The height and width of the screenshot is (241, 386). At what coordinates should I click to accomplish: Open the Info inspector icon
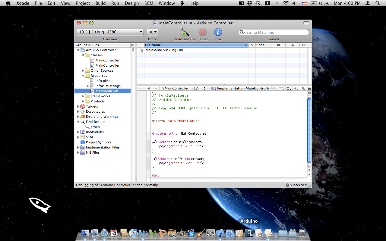pyautogui.click(x=218, y=32)
